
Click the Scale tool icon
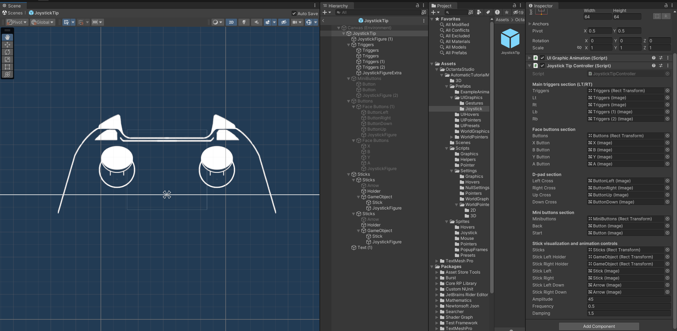7,60
